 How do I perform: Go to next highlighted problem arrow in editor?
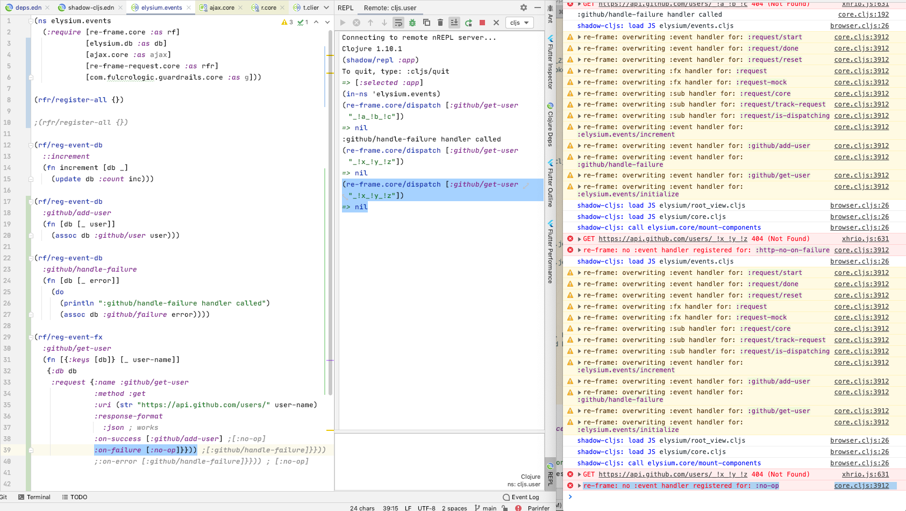pos(326,22)
